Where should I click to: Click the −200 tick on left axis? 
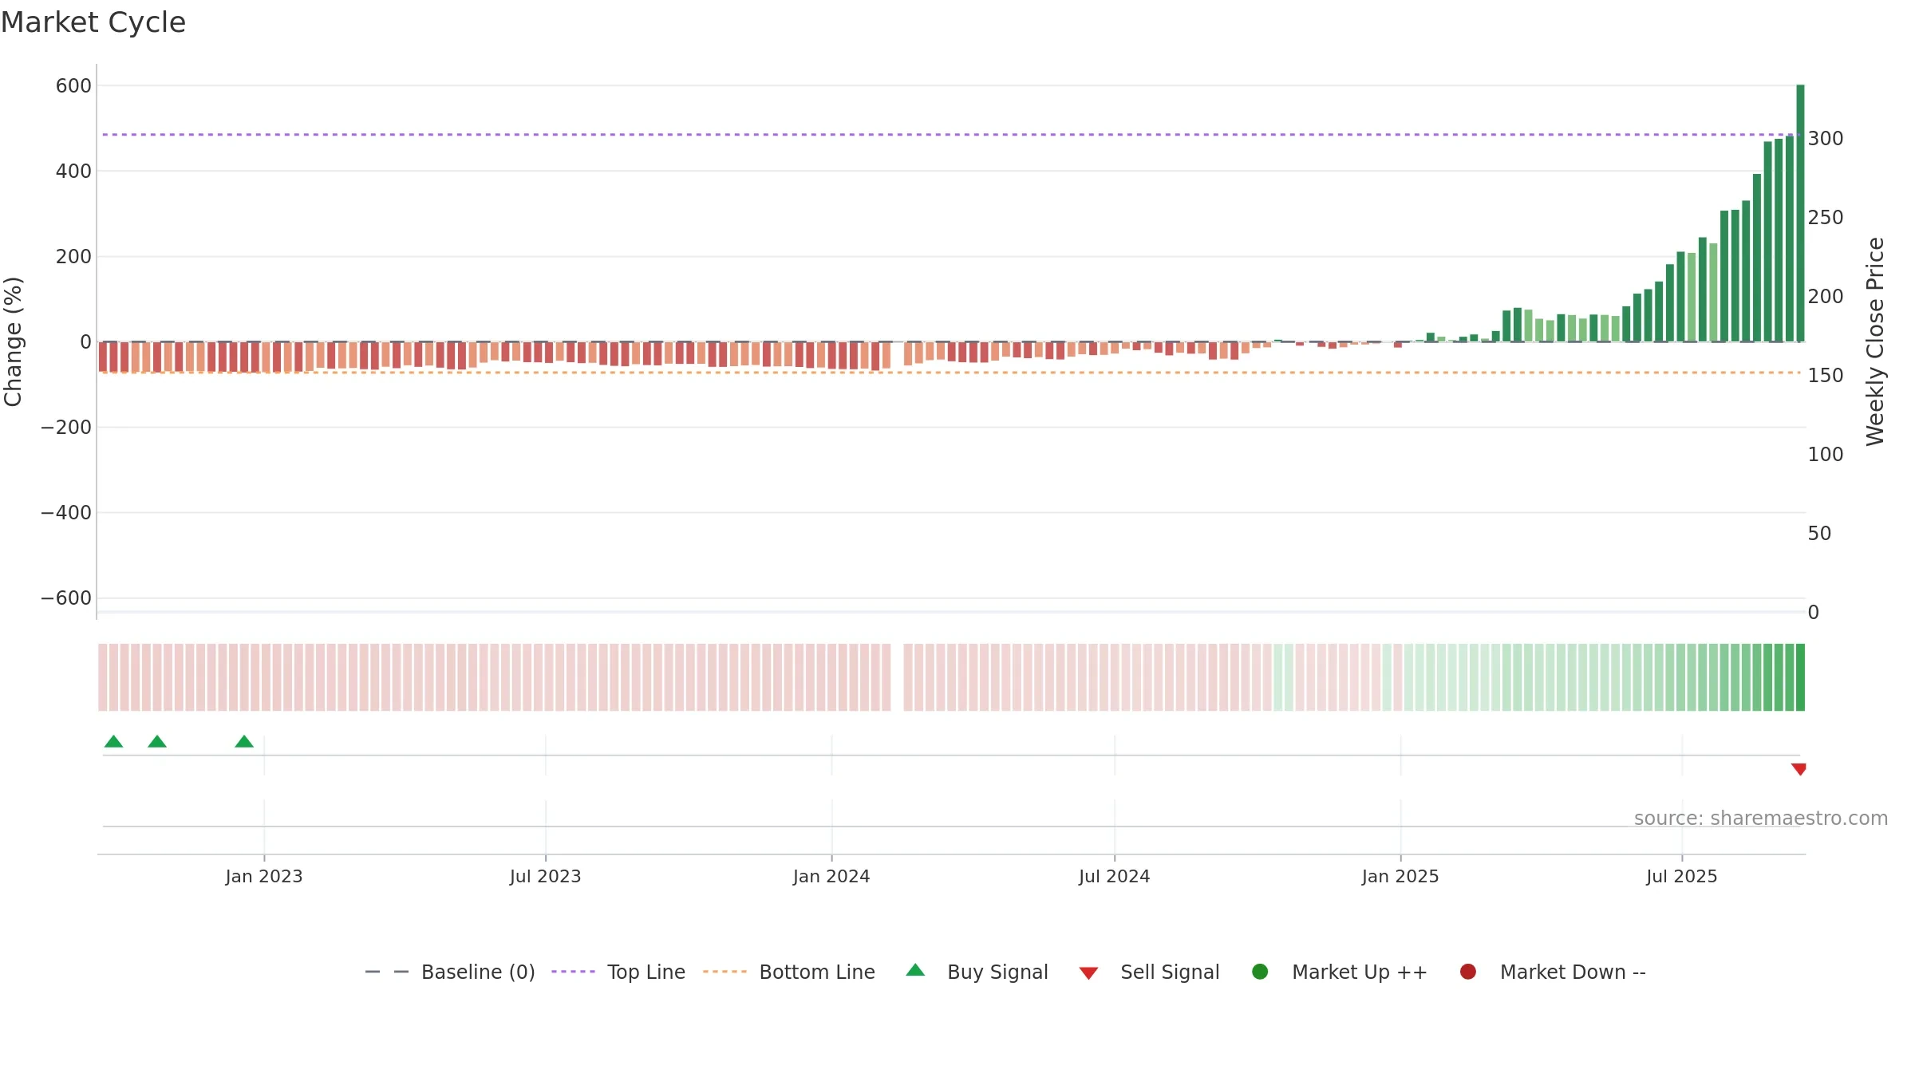(66, 428)
